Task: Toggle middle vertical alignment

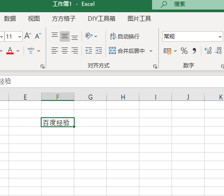Action: click(65, 36)
